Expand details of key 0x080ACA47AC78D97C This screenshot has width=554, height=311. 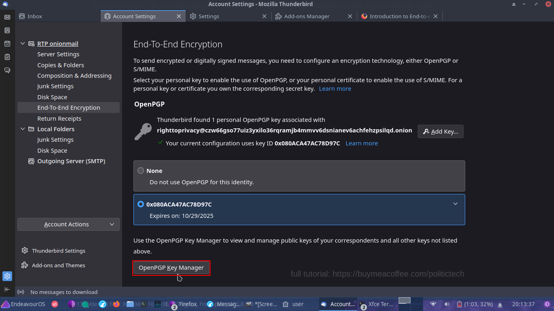(x=455, y=204)
